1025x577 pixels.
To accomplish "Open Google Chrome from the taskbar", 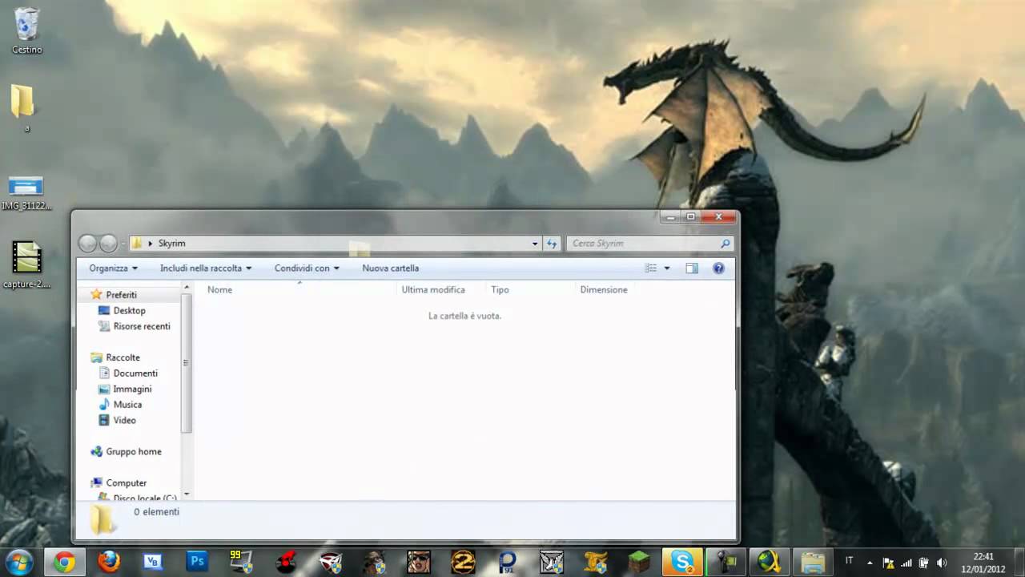I will coord(65,563).
